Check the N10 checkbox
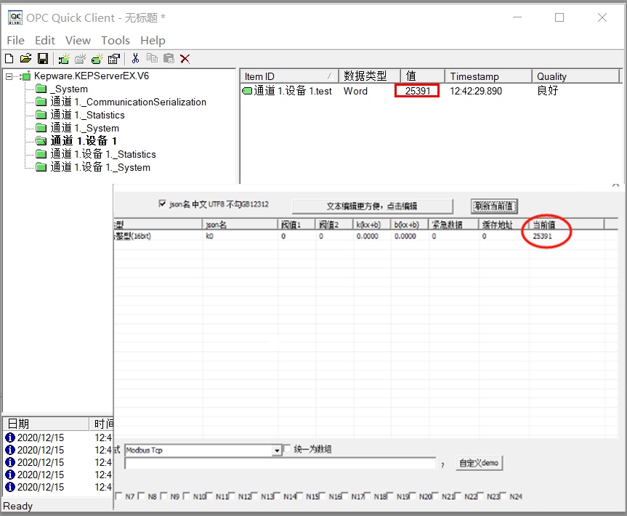The image size is (627, 516). (x=187, y=497)
